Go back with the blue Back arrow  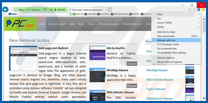tap(5, 9)
